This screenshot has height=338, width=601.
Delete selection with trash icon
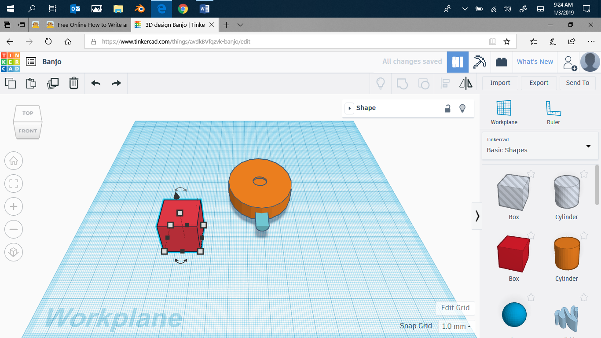coord(74,83)
